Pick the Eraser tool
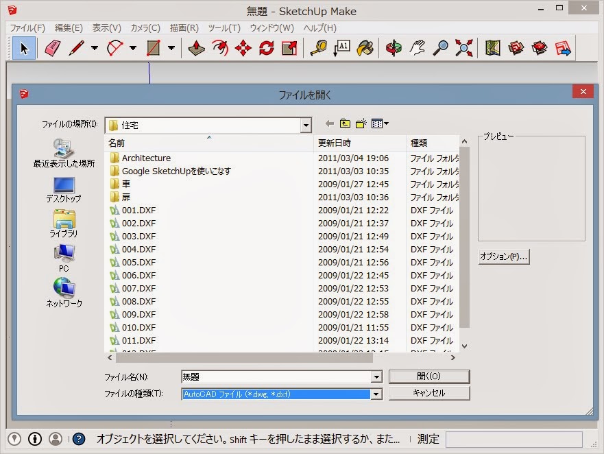 pyautogui.click(x=52, y=48)
